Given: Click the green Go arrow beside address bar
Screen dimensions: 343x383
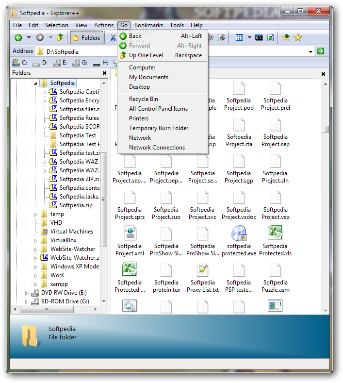Looking at the screenshot, I should tap(321, 51).
